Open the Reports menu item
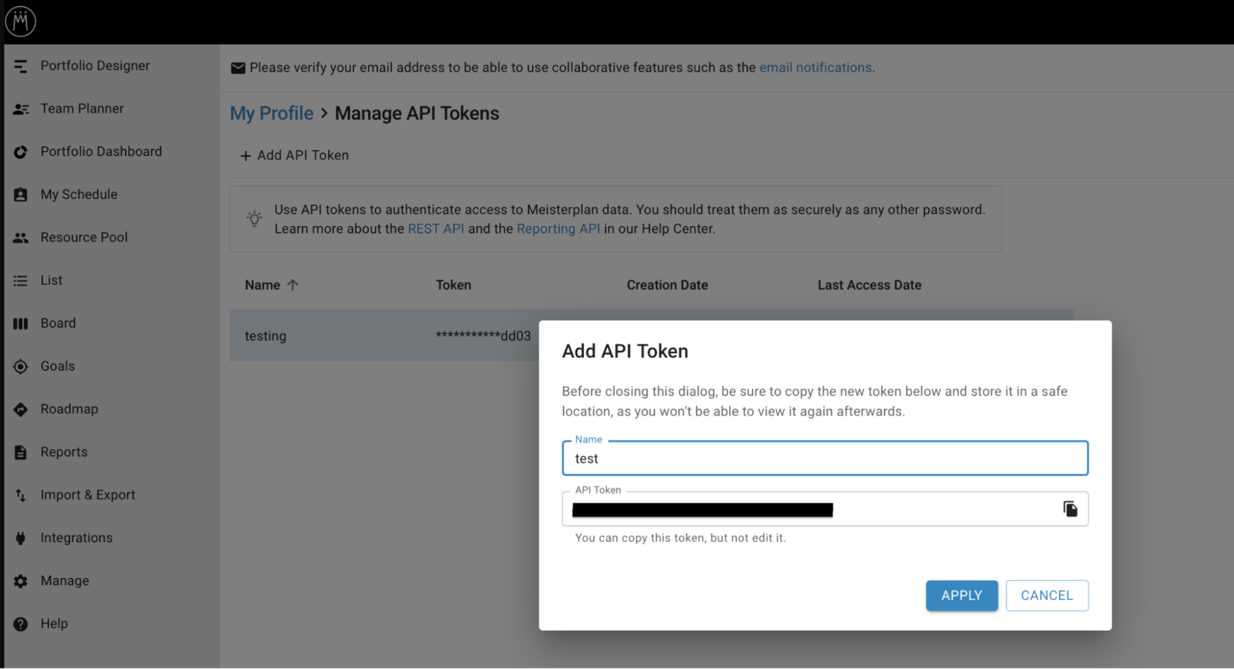 pyautogui.click(x=64, y=452)
